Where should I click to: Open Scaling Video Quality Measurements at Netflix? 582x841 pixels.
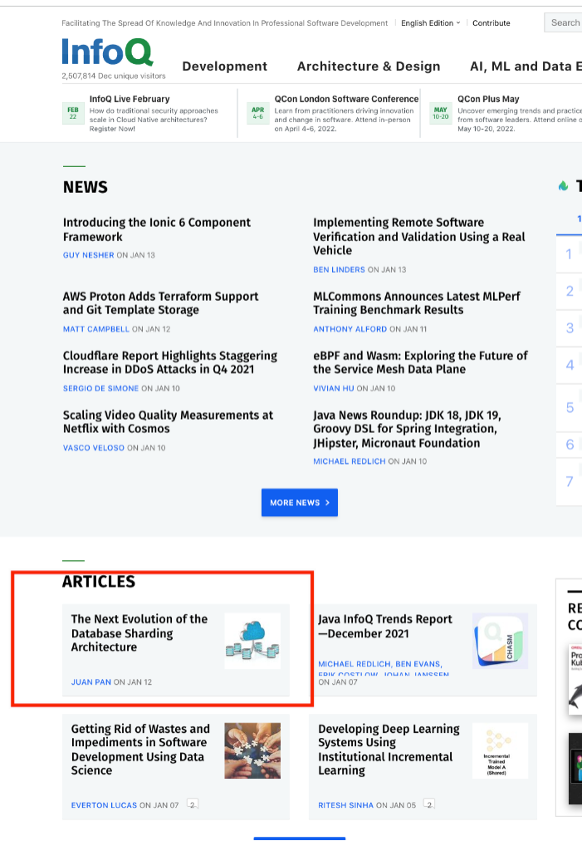tap(168, 422)
